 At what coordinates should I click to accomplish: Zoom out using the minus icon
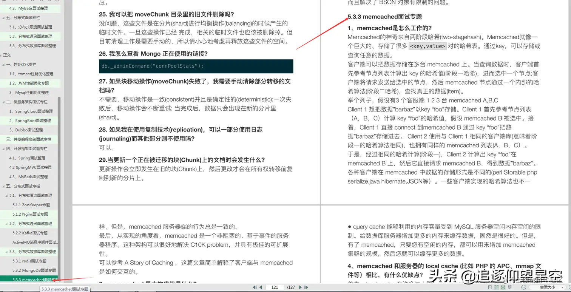coord(524,287)
